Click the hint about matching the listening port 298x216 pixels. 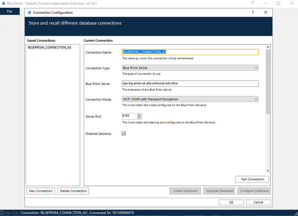[169, 122]
